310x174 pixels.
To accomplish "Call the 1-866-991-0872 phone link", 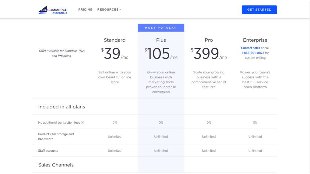I will point(253,53).
